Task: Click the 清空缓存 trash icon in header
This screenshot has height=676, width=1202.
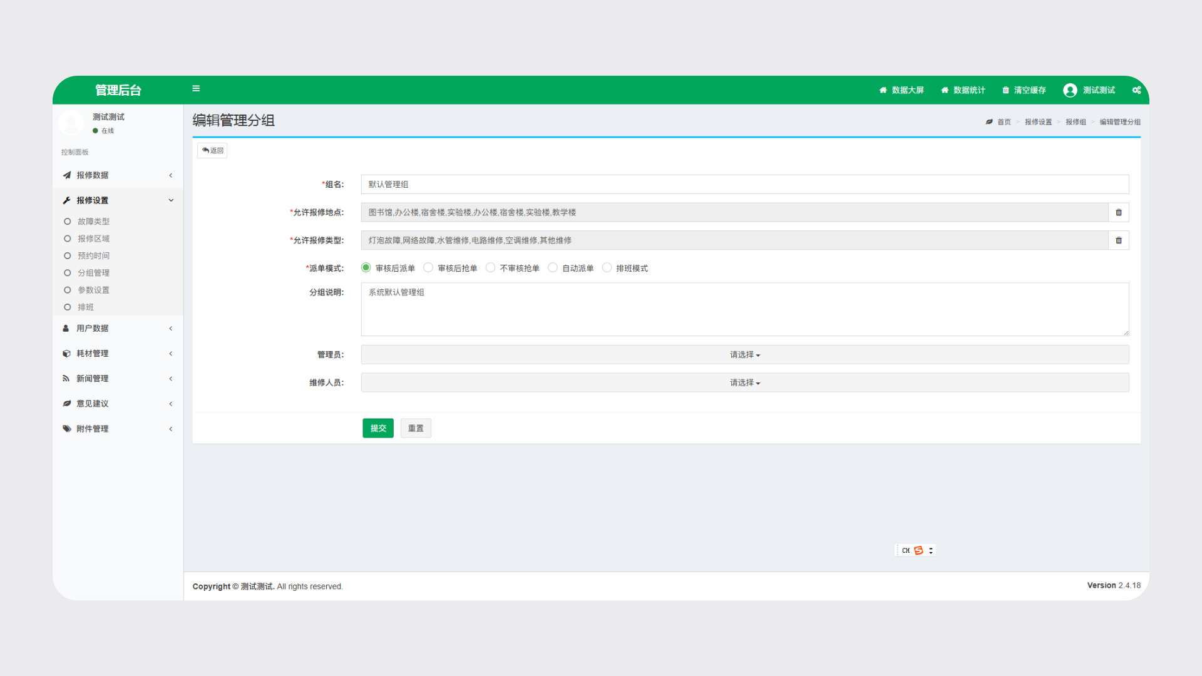Action: point(1005,90)
